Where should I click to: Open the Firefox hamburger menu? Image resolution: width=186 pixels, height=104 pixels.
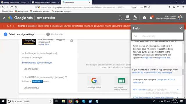tap(183, 7)
